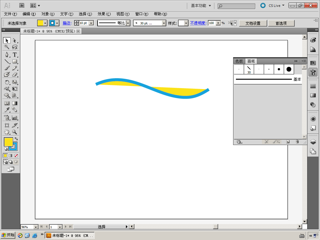The width and height of the screenshot is (320, 240).
Task: Select the Column Graph tool
Action: coord(14,117)
